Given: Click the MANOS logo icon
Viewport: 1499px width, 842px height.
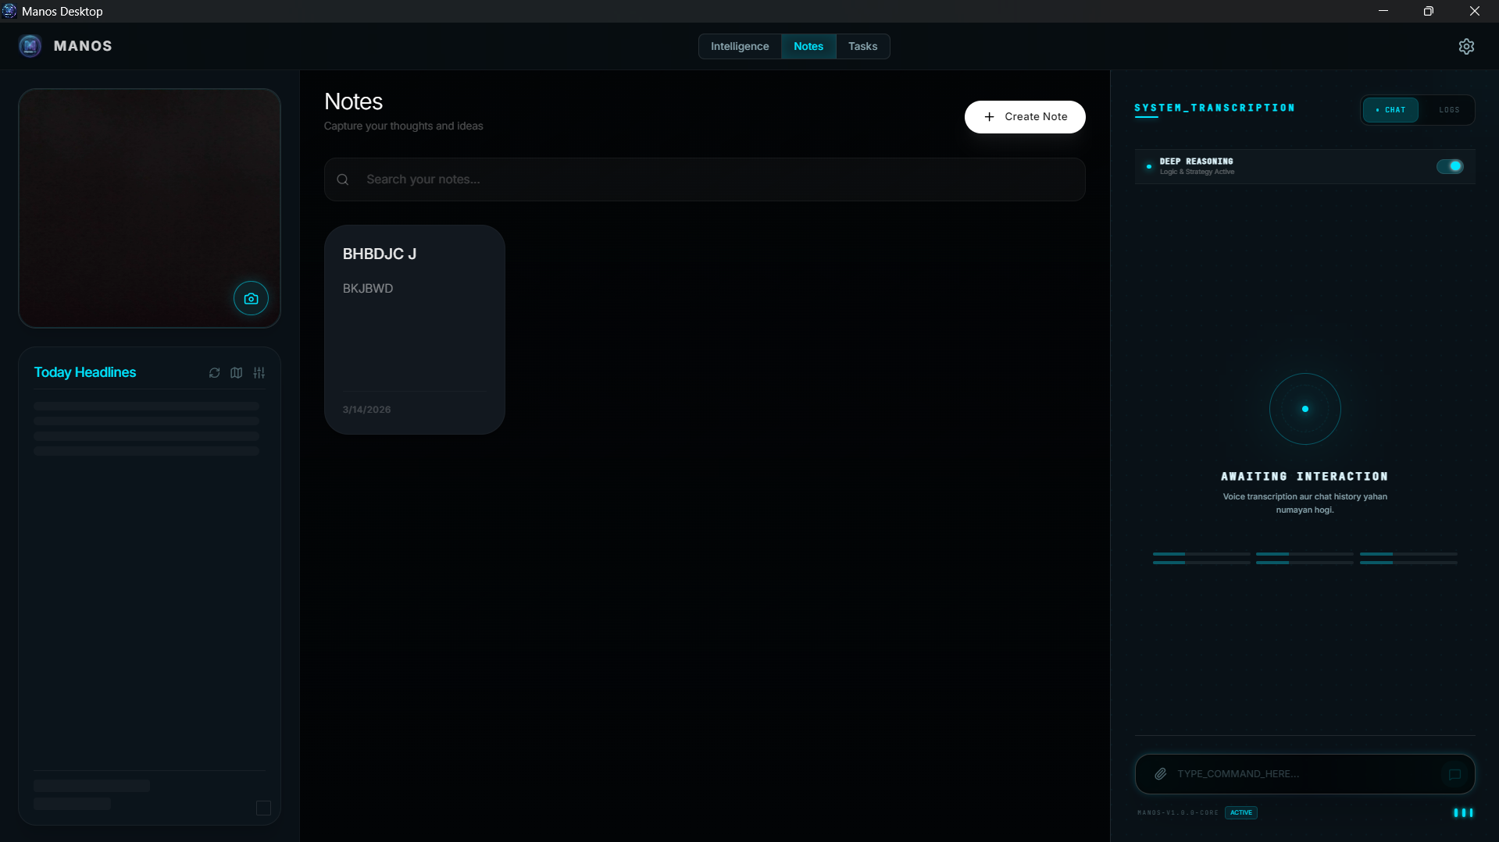Looking at the screenshot, I should click(30, 46).
